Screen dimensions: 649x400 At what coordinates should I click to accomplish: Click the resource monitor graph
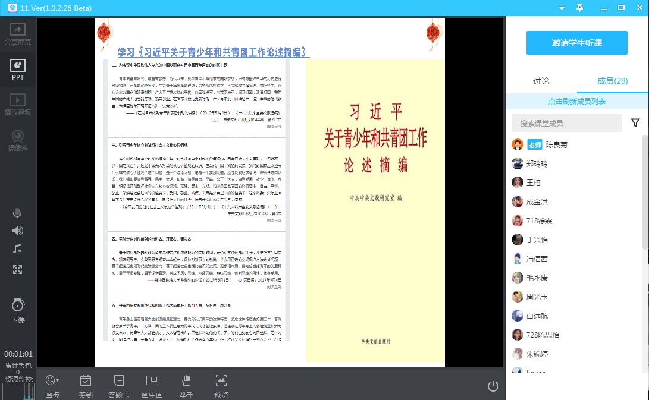tap(18, 391)
